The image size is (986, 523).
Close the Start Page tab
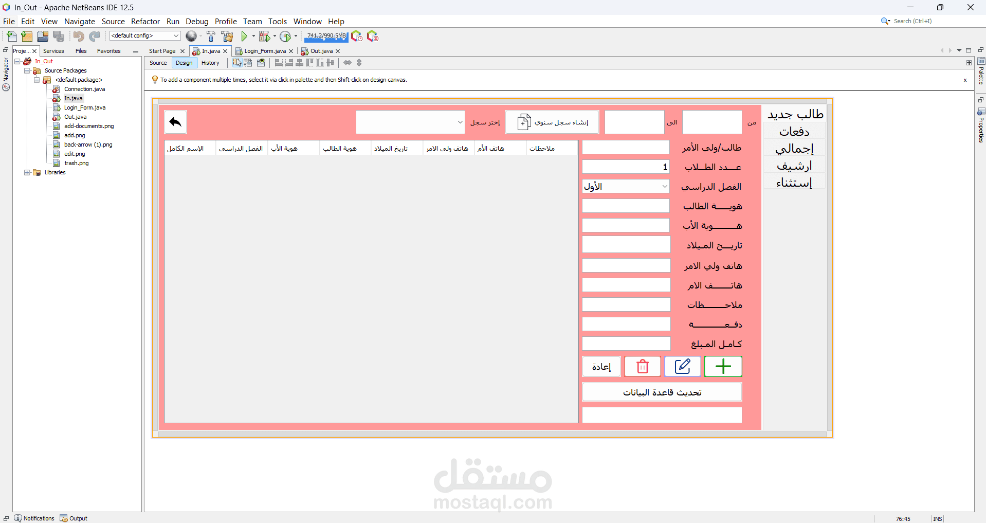182,51
